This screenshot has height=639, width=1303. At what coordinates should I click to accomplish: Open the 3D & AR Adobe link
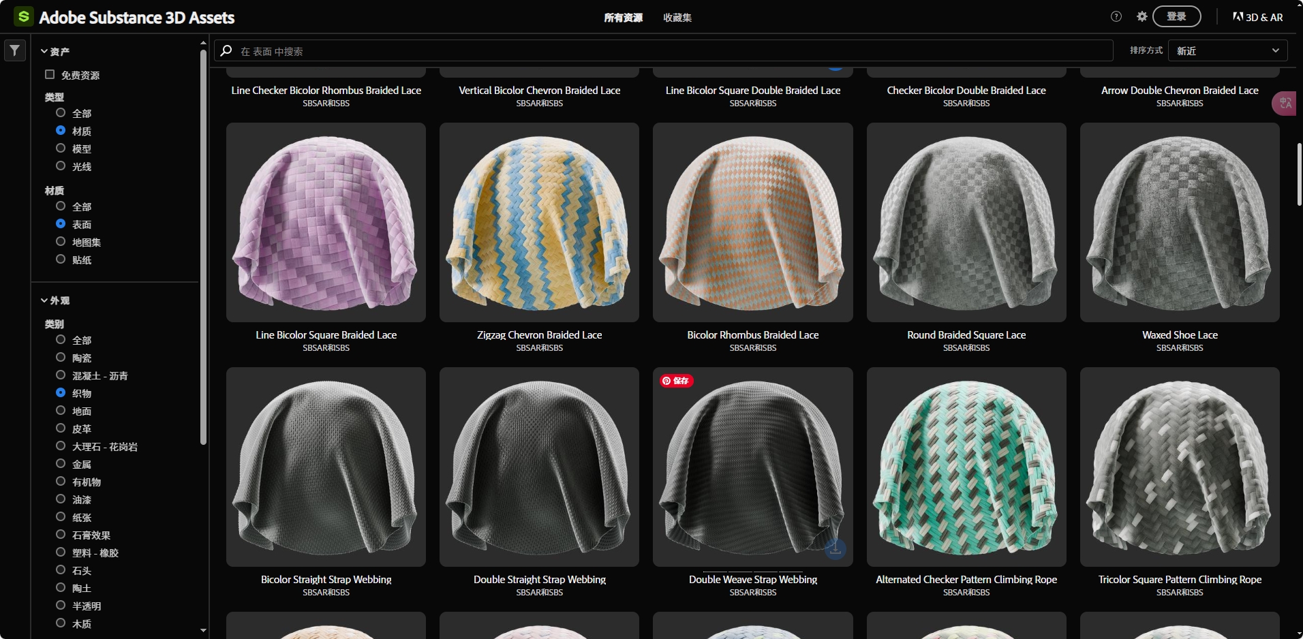(1257, 17)
